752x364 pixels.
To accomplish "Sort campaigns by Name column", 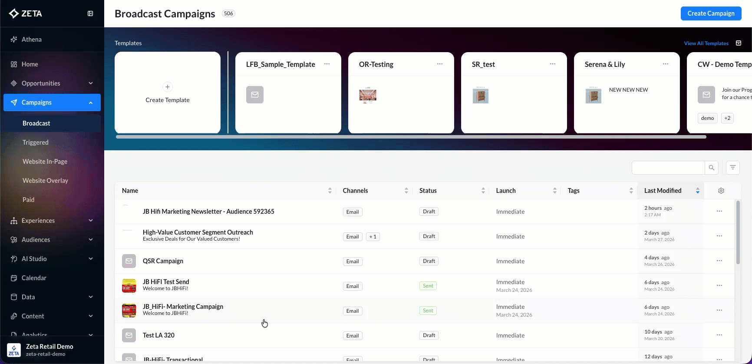I will pos(330,191).
